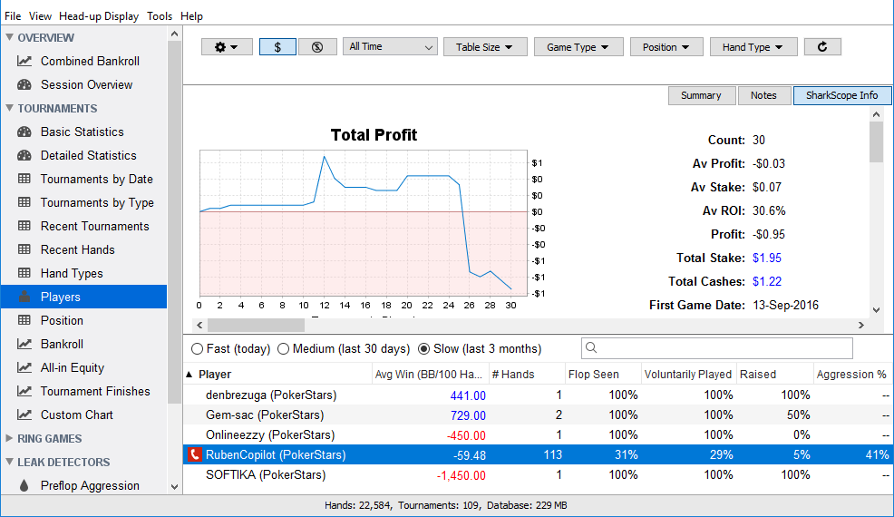
Task: Switch to the Summary tab
Action: tap(701, 95)
